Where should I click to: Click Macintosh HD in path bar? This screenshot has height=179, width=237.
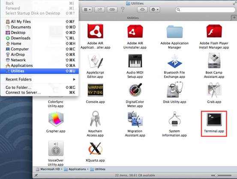pos(48,169)
